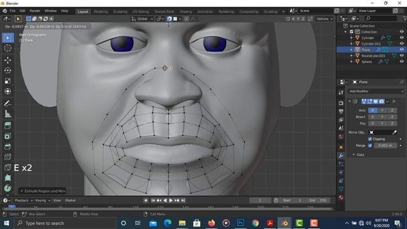Open the Material properties tab
Image resolution: width=407 pixels, height=229 pixels.
(341, 197)
